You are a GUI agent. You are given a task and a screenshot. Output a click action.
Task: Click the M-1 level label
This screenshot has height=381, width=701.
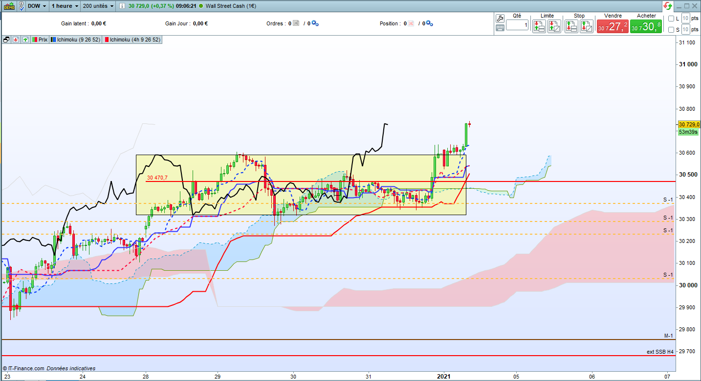(x=668, y=336)
